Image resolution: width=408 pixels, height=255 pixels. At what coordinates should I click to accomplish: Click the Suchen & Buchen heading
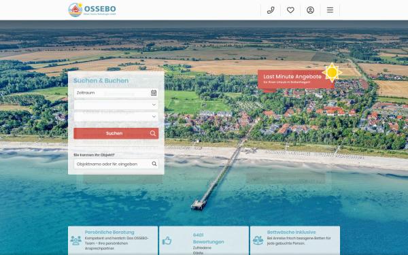coord(101,81)
